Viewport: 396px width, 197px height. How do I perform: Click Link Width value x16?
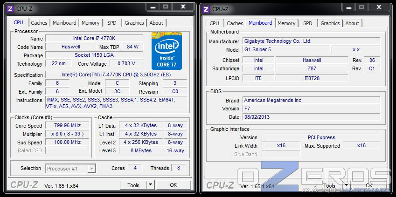tap(281, 146)
